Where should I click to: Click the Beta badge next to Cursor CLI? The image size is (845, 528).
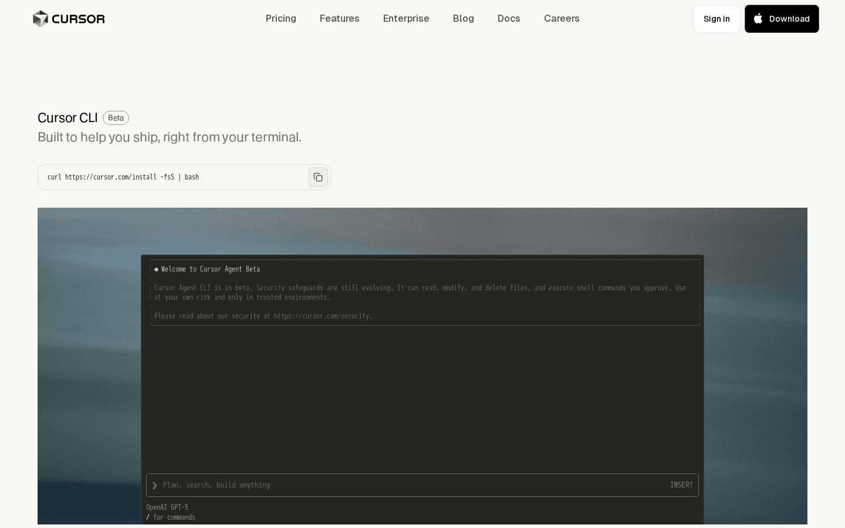click(116, 118)
